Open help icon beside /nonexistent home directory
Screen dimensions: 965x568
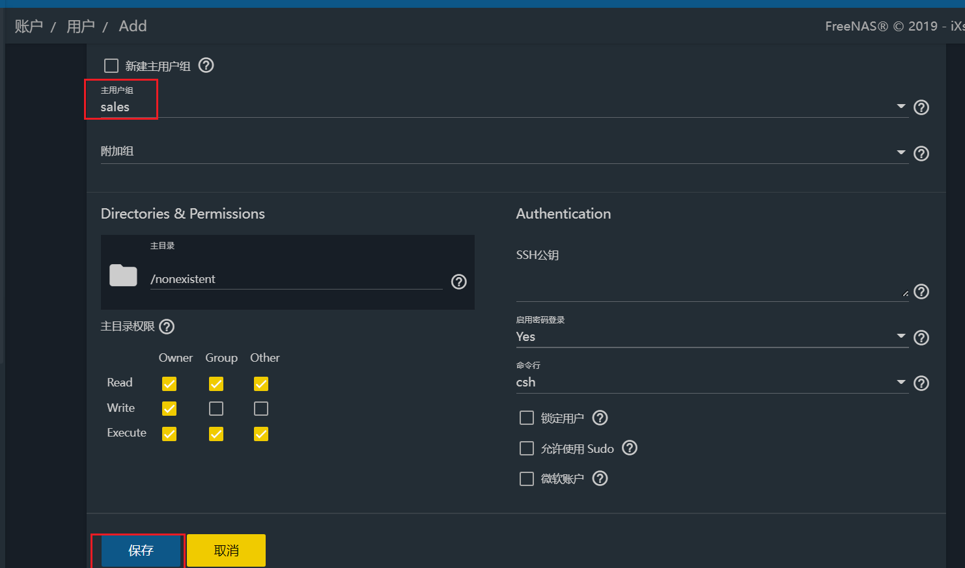tap(459, 282)
